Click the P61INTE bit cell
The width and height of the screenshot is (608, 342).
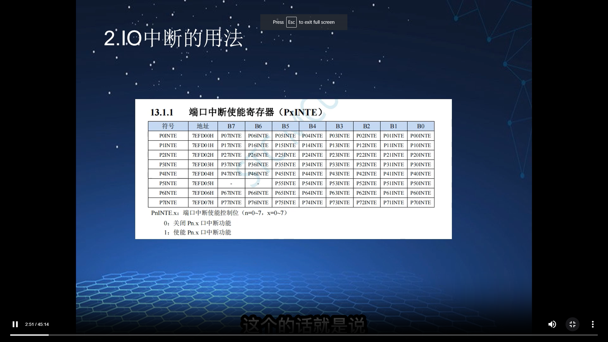point(394,193)
